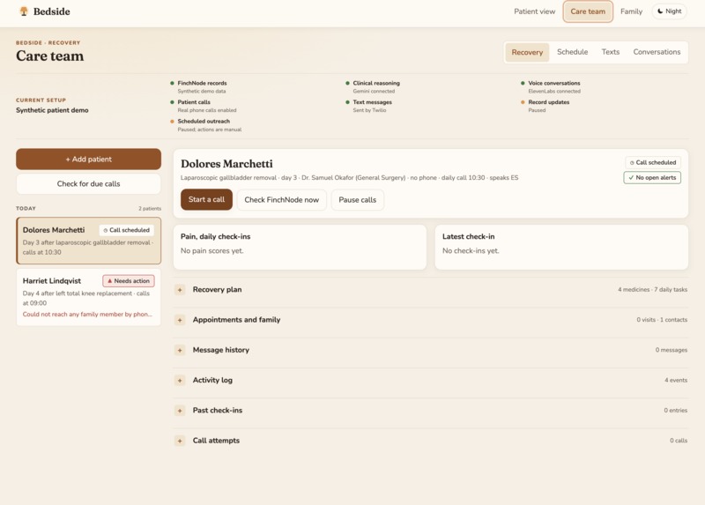Select Dolores Marchetti patient card
Image resolution: width=705 pixels, height=505 pixels.
tap(89, 241)
